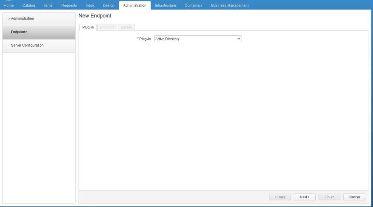Cancel the New Endpoint wizard
The height and width of the screenshot is (207, 373).
[354, 197]
